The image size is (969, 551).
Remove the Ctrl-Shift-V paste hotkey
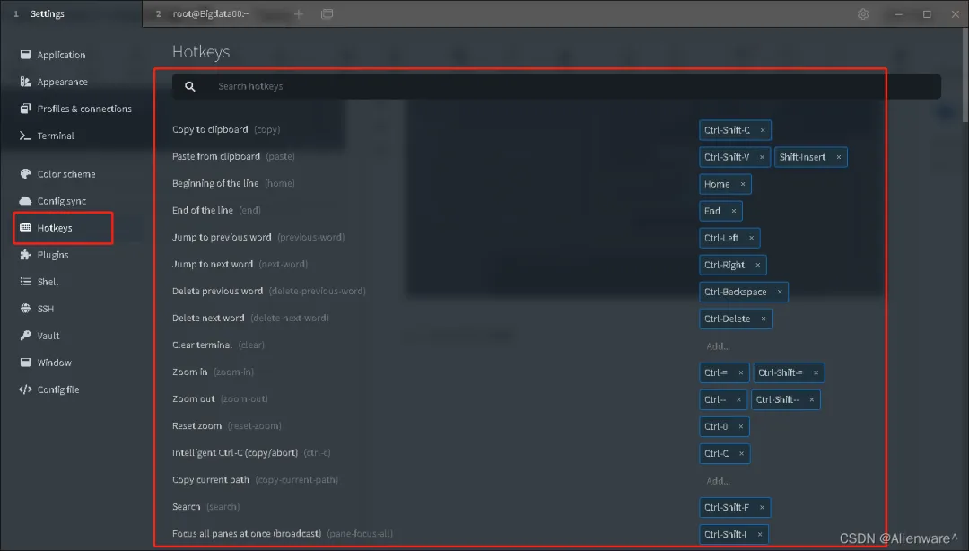coord(762,157)
